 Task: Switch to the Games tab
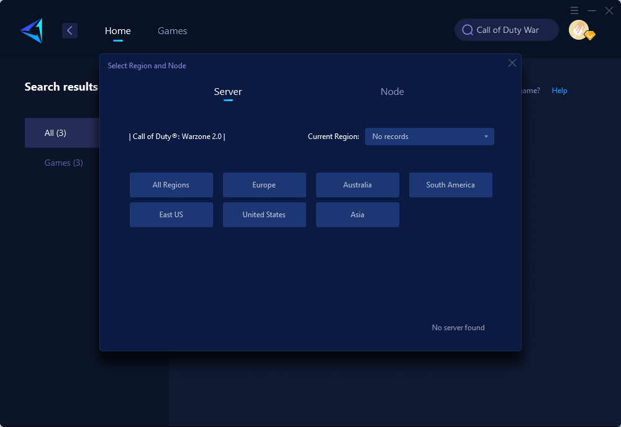coord(172,31)
